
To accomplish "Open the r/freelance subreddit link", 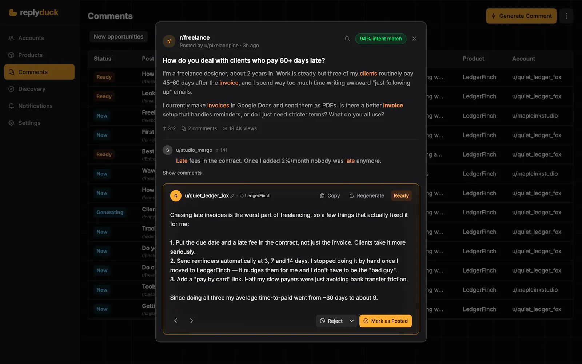I will [195, 37].
